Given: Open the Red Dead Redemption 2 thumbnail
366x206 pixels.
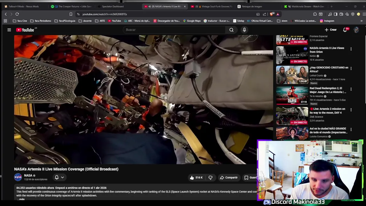Looking at the screenshot, I should point(292,95).
